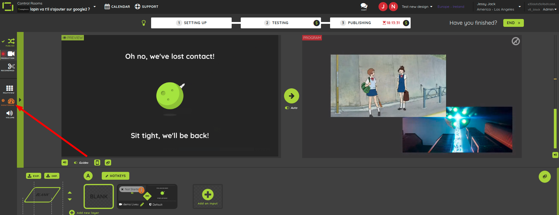The image size is (559, 215).
Task: Click the overlapping-windows icon below preview
Action: point(108,163)
